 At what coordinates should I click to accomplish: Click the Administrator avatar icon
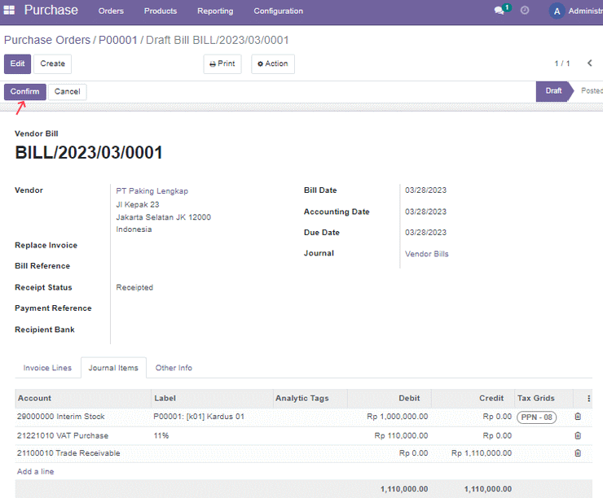pos(557,11)
